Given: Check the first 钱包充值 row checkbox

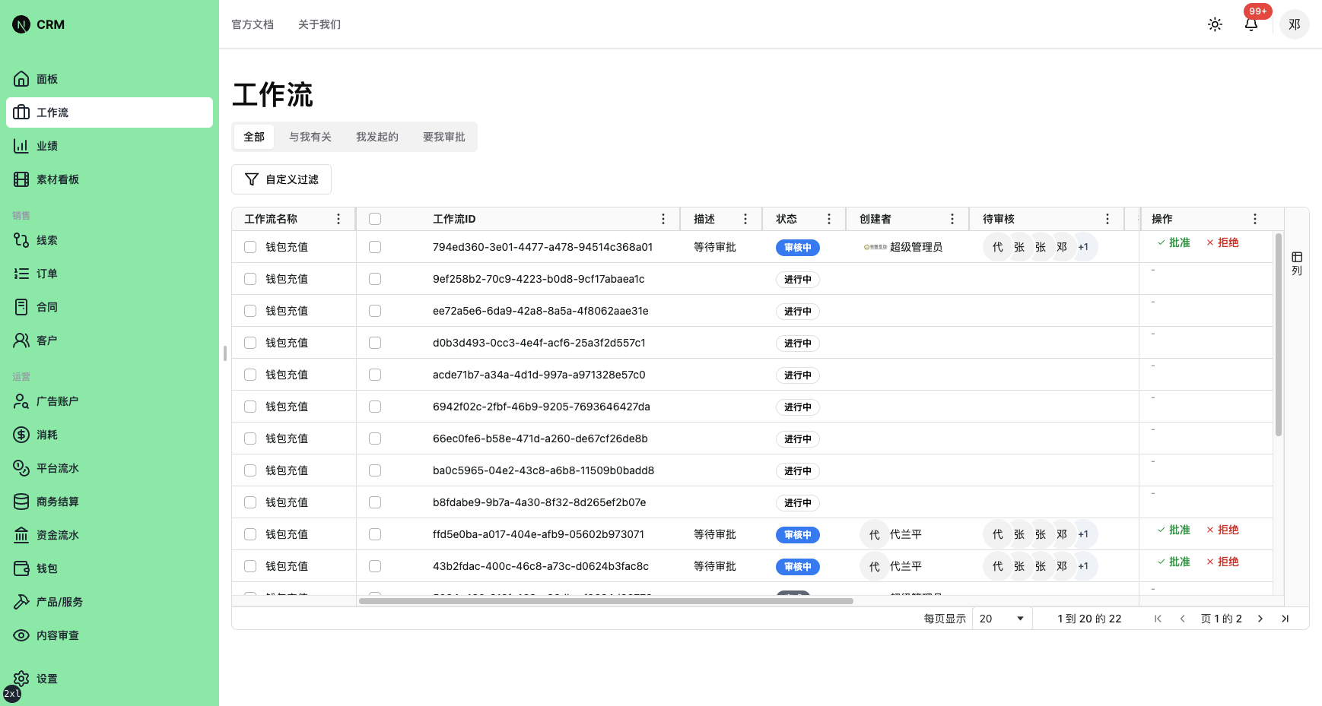Looking at the screenshot, I should [x=249, y=246].
